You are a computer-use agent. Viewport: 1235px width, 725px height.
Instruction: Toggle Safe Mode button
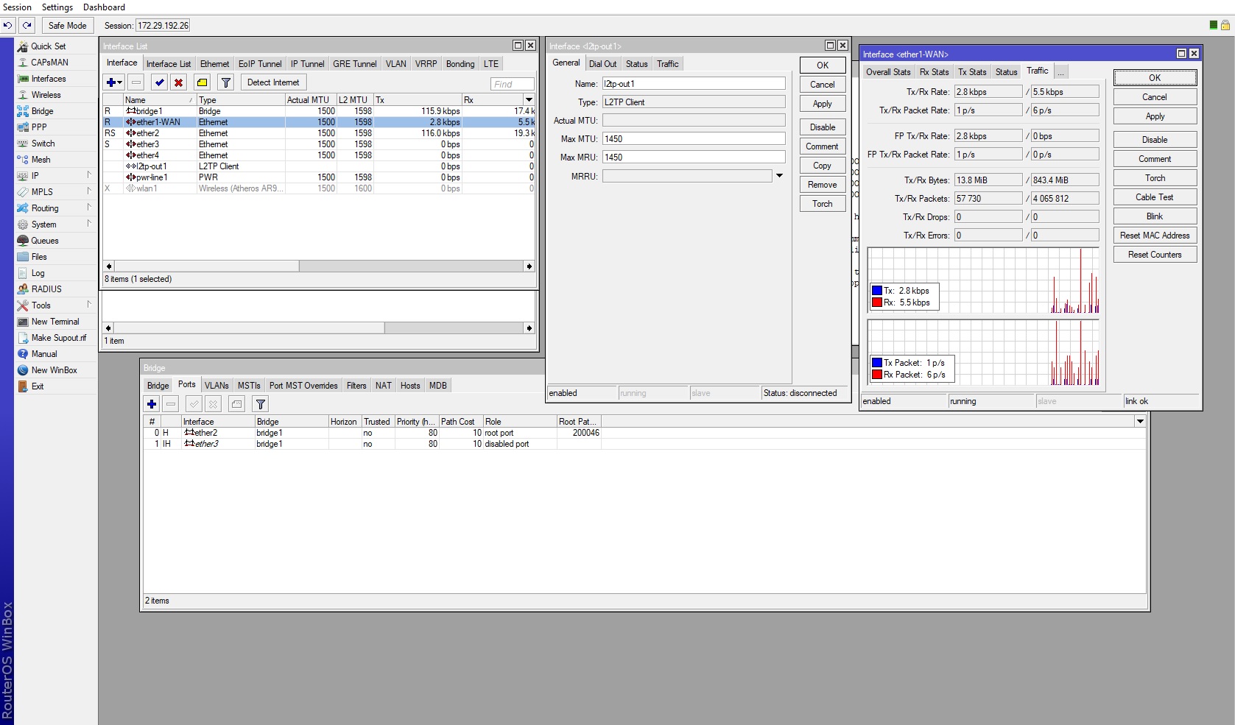point(67,25)
